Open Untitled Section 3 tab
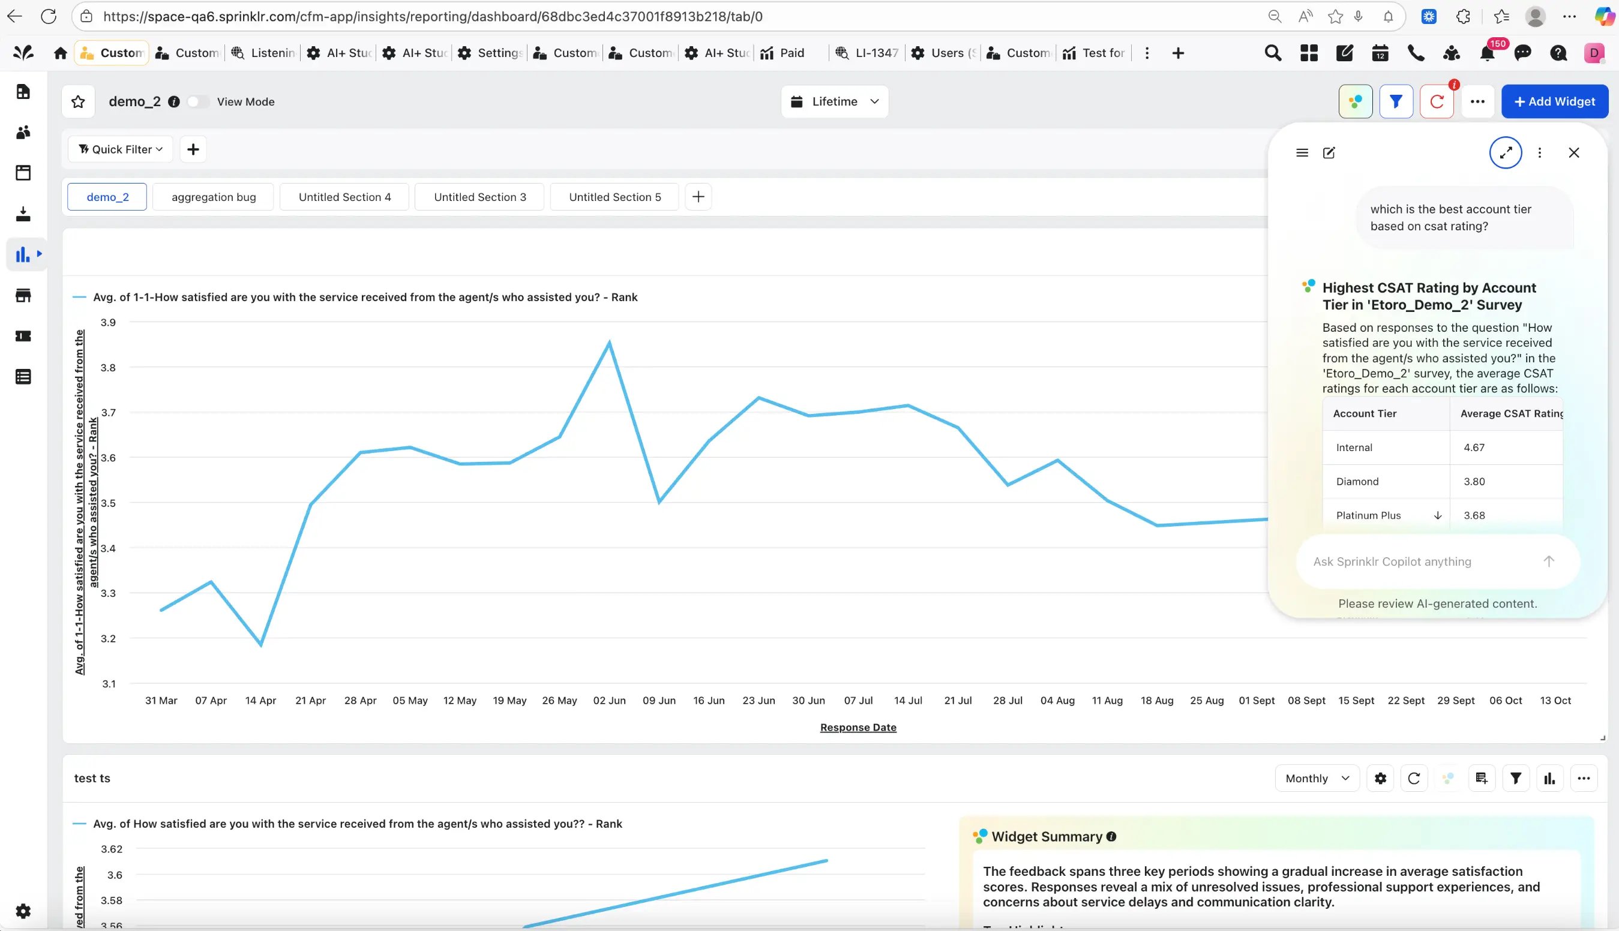The height and width of the screenshot is (931, 1619). 479,197
